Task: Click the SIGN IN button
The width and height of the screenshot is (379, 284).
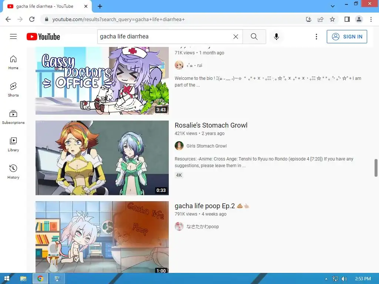Action: pos(347,37)
